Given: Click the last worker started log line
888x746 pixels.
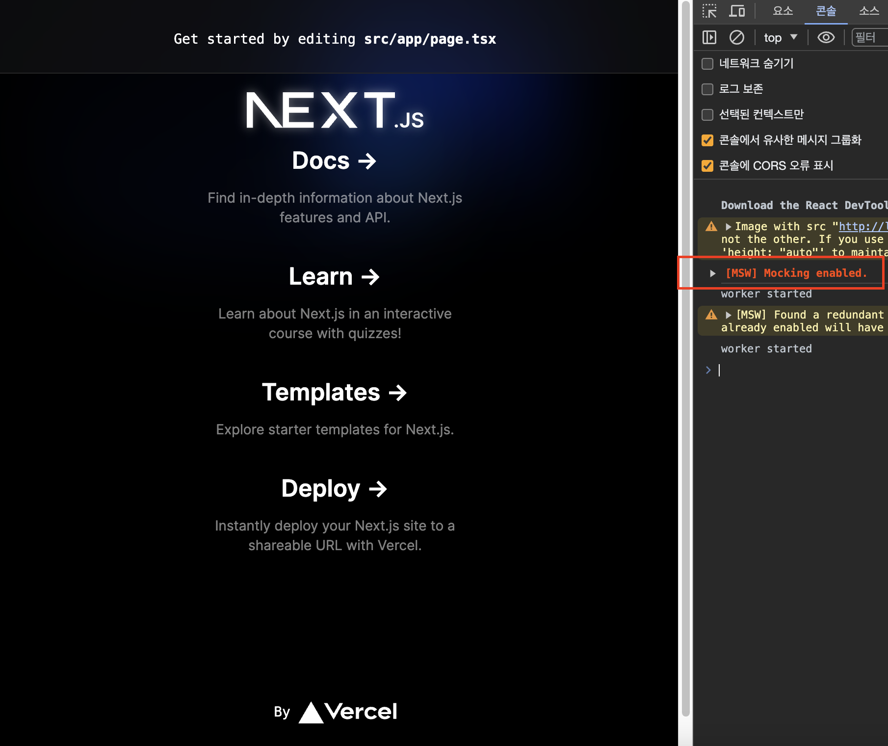Looking at the screenshot, I should click(x=766, y=348).
